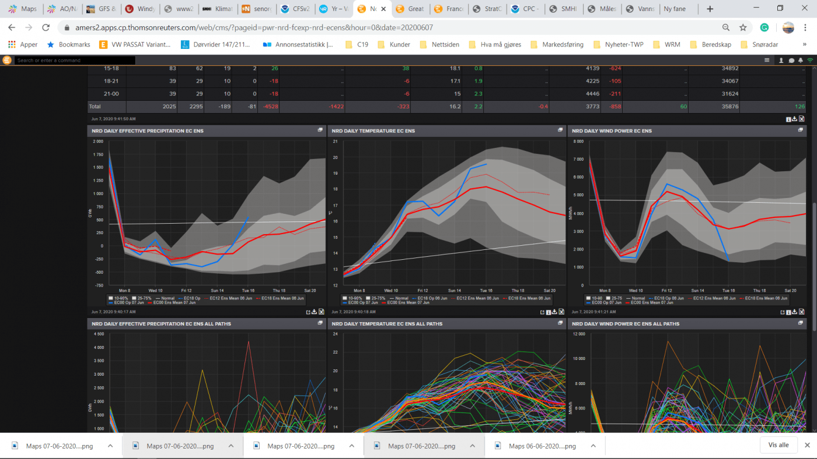The image size is (817, 459).
Task: Reload the page
Action: 46,27
